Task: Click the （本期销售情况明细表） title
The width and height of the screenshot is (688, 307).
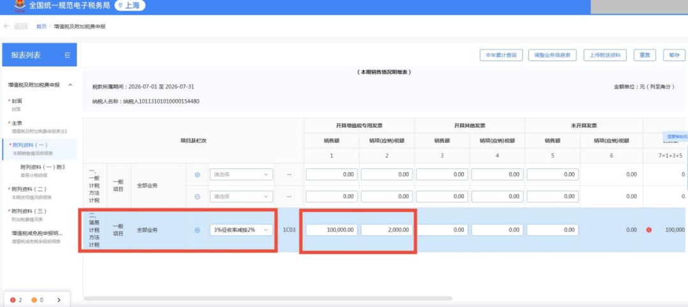Action: [384, 72]
